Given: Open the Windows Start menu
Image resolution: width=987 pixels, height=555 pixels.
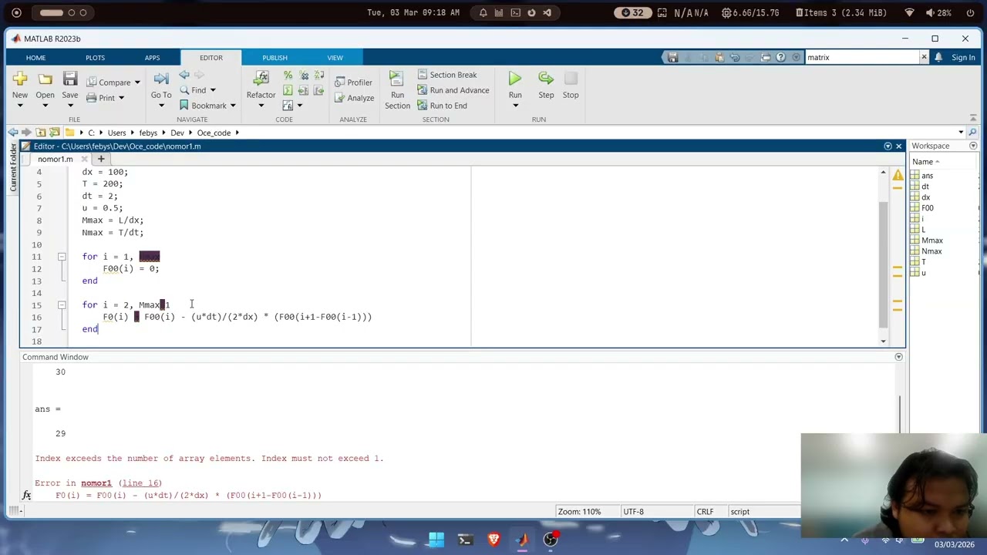Looking at the screenshot, I should (x=436, y=540).
